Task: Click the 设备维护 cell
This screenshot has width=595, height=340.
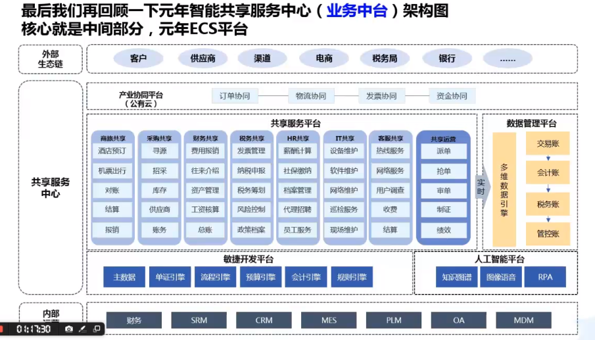Action: coord(344,151)
